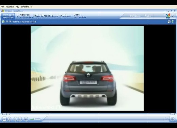Select next visualization arrow
Image resolution: width=177 pixels, height=128 pixels.
[10, 21]
